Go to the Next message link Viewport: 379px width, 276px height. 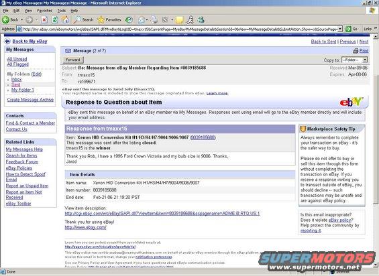click(364, 42)
